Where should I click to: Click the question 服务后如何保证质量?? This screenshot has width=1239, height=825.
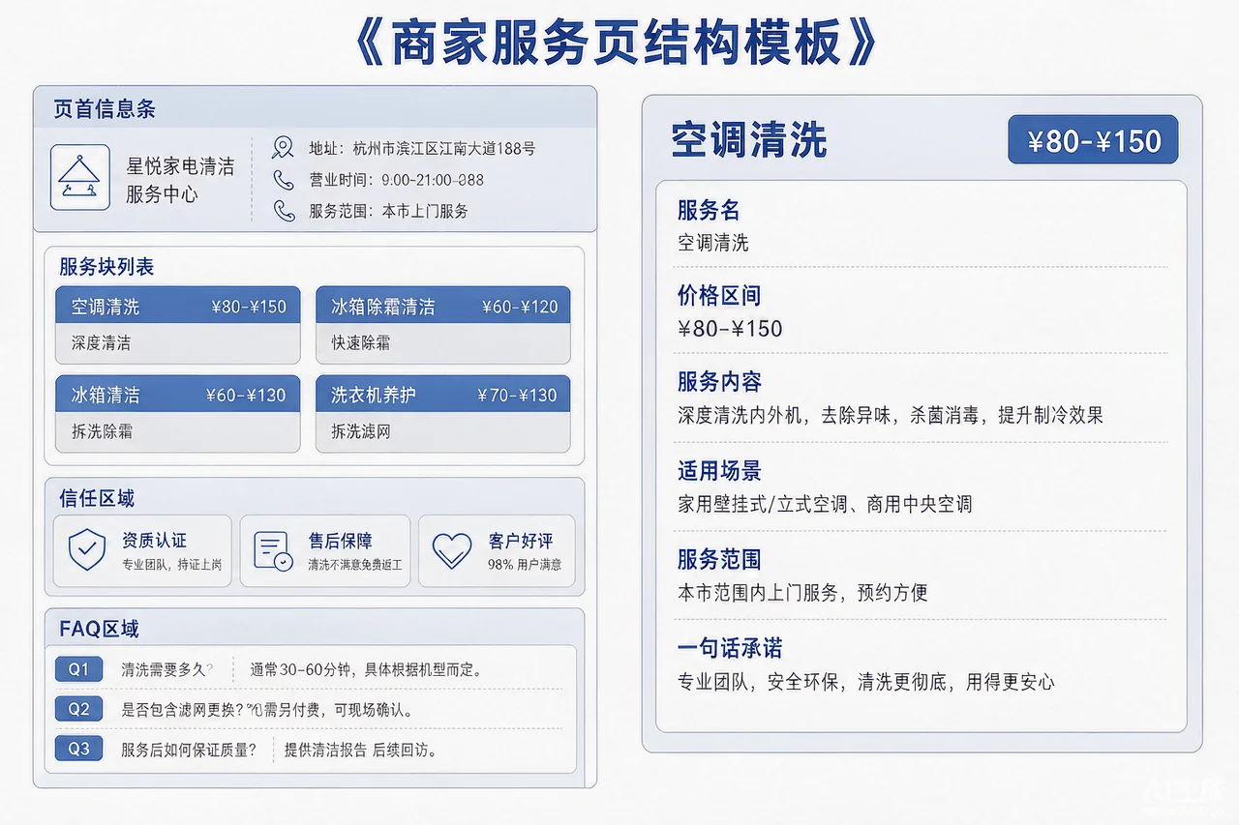pos(189,750)
